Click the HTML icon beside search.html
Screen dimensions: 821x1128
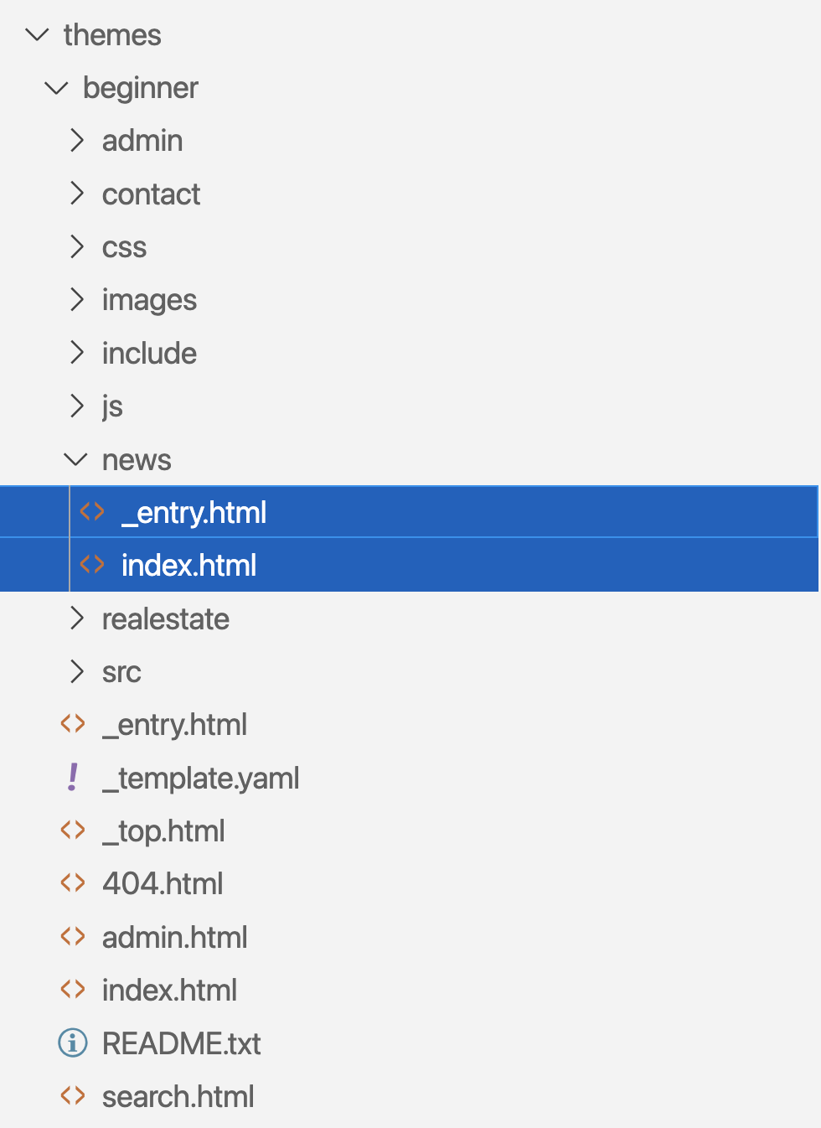point(73,1095)
